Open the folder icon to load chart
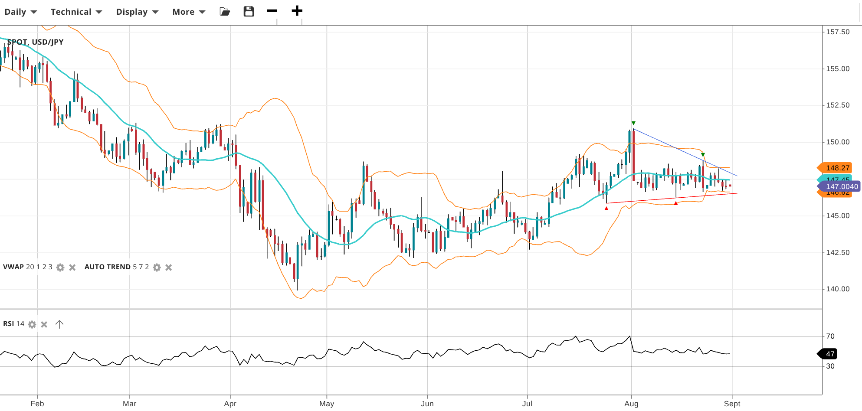 point(225,12)
